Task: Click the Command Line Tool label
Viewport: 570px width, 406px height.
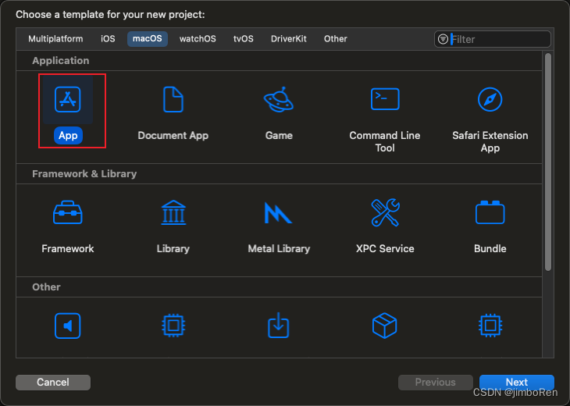Action: [x=385, y=141]
